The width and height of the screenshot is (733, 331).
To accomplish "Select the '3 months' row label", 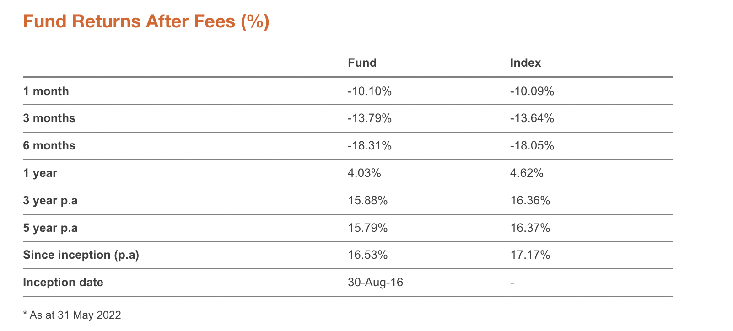I will (49, 118).
